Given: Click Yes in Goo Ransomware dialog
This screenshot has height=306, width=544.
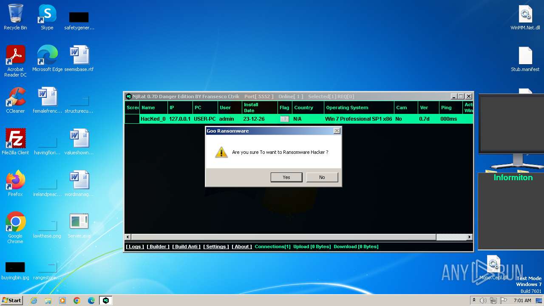Looking at the screenshot, I should pos(286,177).
